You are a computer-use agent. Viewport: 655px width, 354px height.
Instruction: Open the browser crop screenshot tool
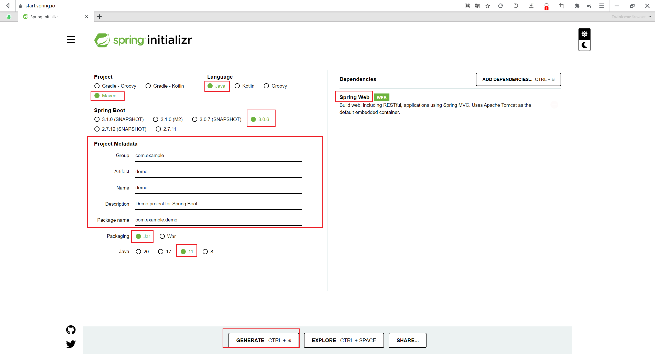(562, 6)
